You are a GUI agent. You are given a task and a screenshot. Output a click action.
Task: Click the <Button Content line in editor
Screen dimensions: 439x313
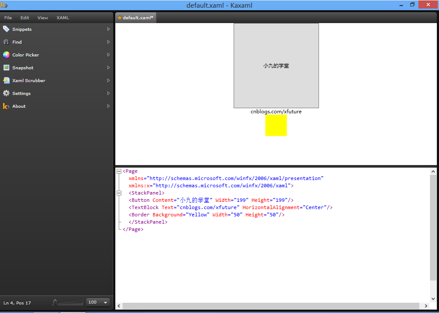point(211,200)
